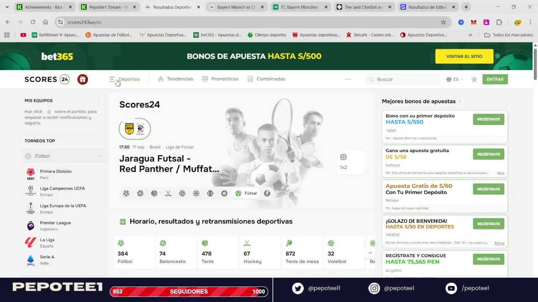Open the Tenis de mesa card
Viewport: 538px width, 302px height.
[302, 253]
